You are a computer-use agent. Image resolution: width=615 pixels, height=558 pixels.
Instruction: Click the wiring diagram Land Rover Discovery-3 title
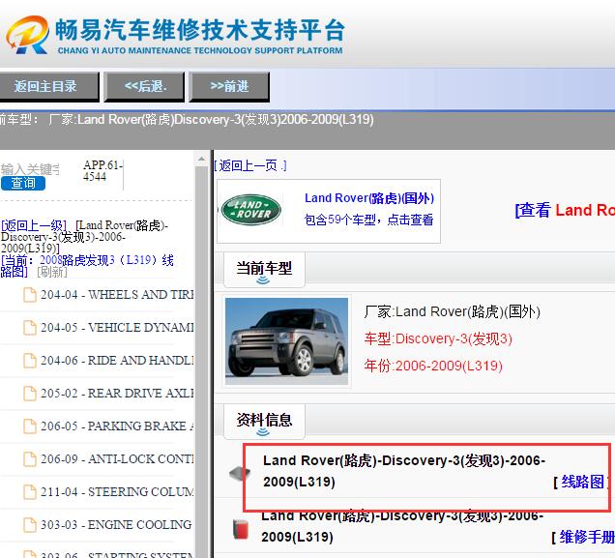(x=404, y=471)
